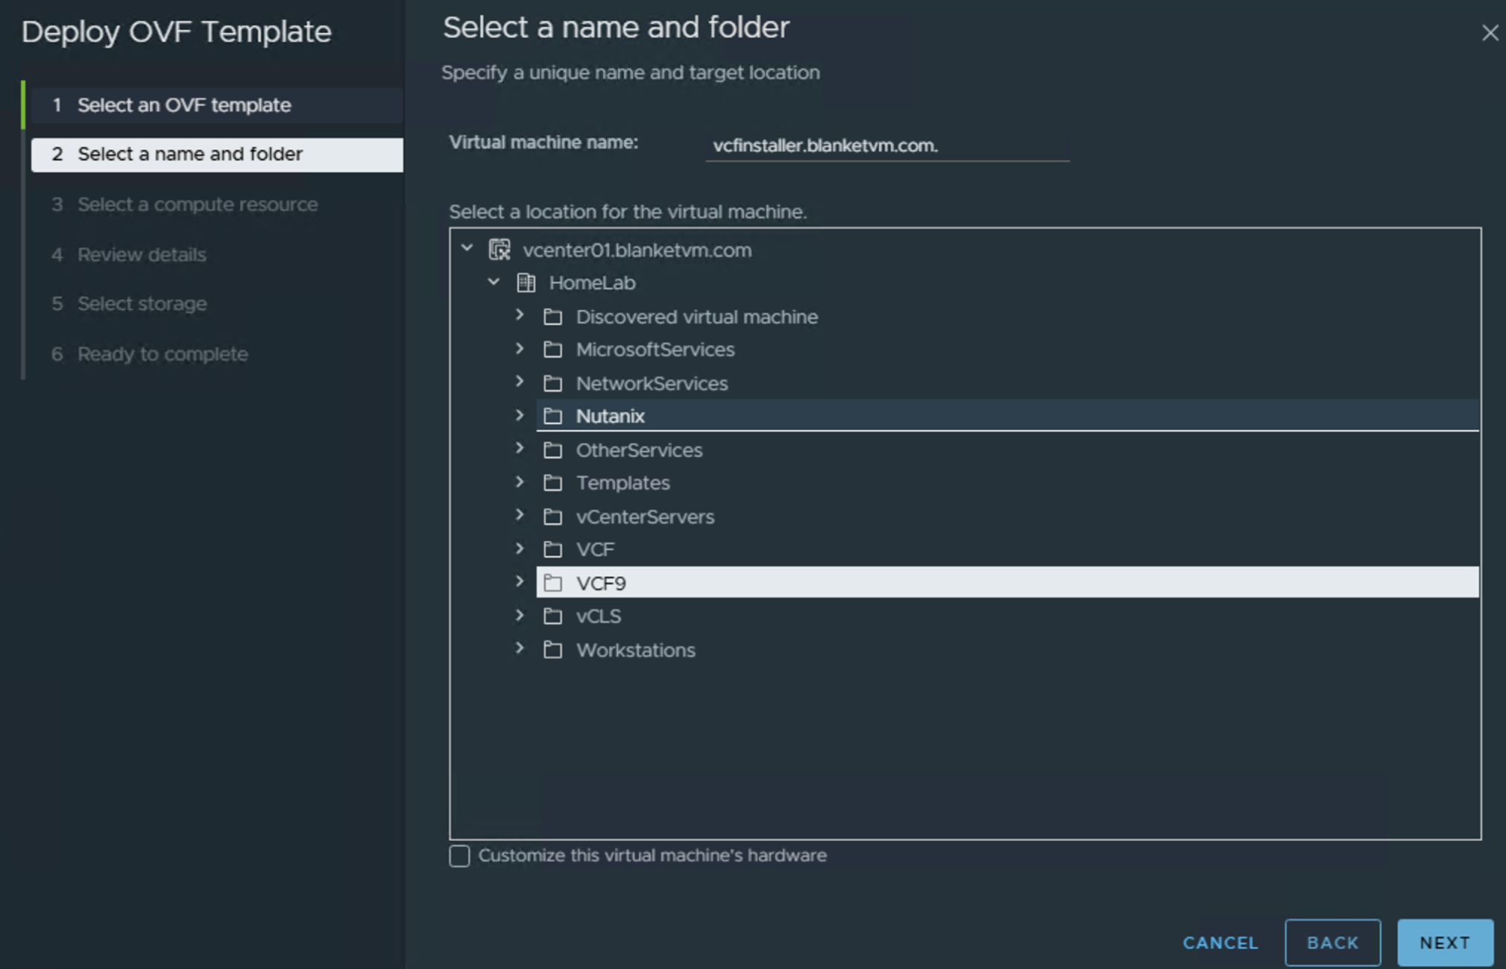Image resolution: width=1506 pixels, height=969 pixels.
Task: Click the folder icon beside VCF9
Action: pyautogui.click(x=553, y=582)
